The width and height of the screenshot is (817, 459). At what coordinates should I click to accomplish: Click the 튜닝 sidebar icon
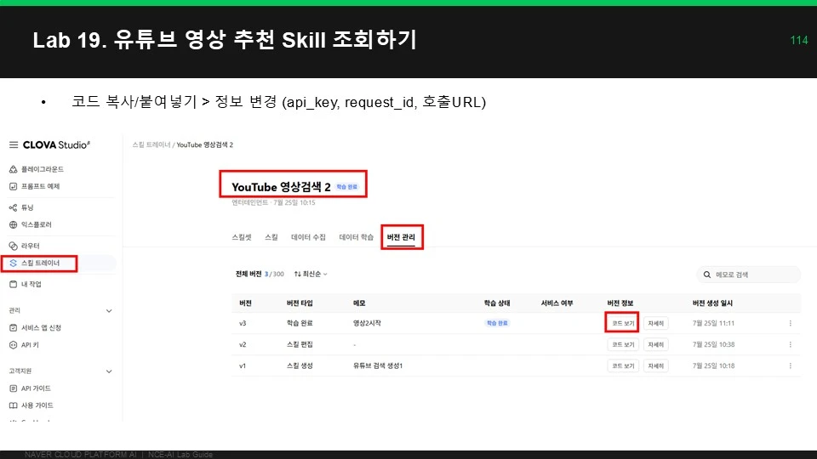click(x=14, y=207)
